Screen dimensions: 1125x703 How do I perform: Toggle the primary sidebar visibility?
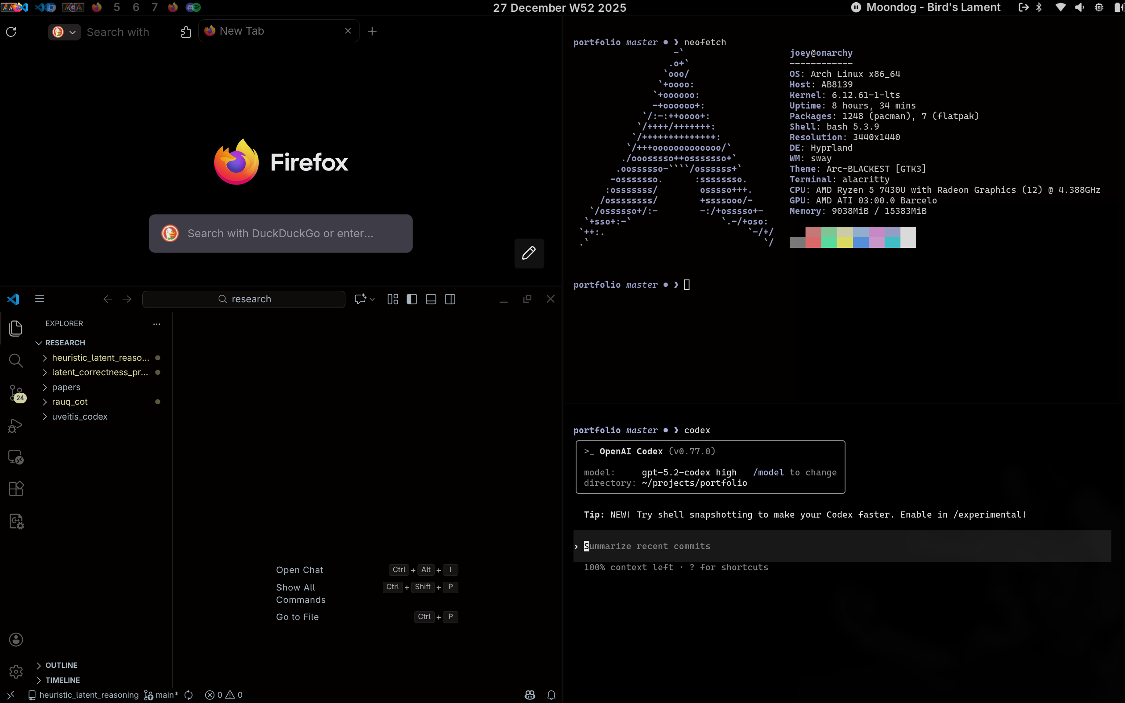click(x=411, y=299)
